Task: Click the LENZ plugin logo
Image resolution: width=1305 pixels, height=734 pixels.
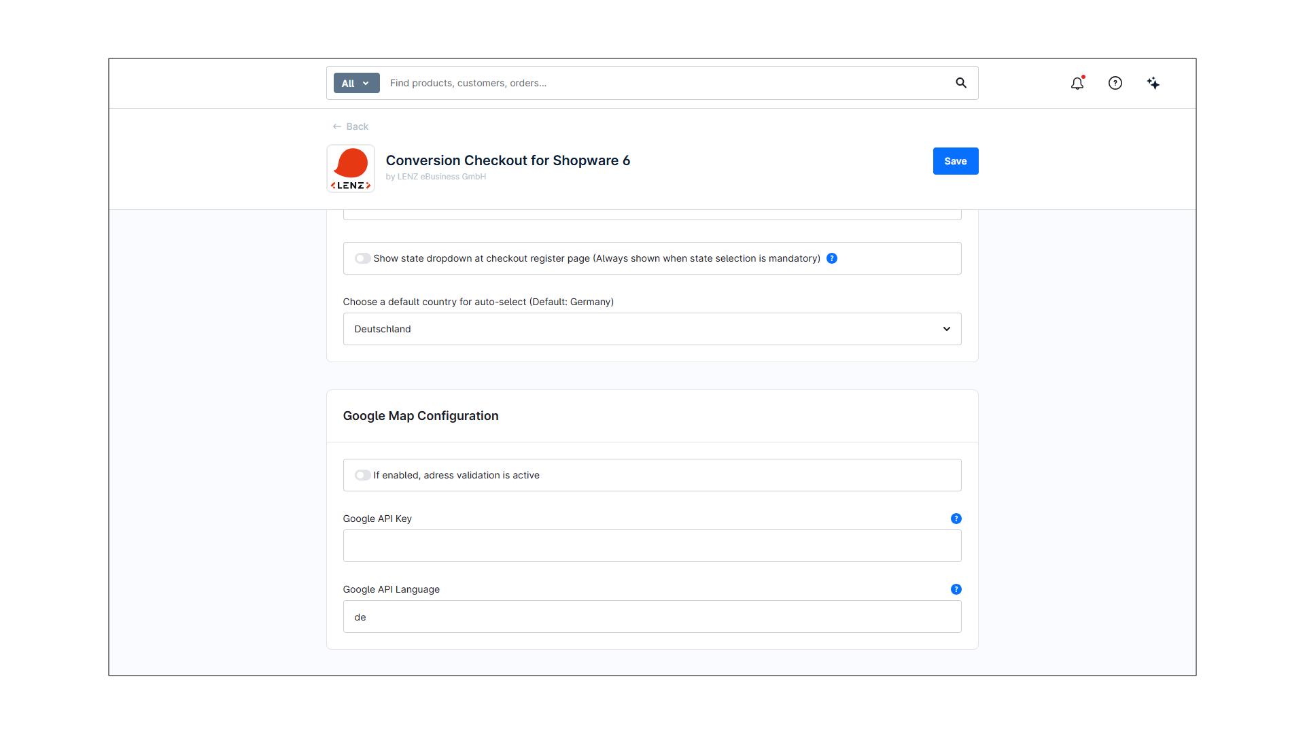Action: tap(350, 168)
